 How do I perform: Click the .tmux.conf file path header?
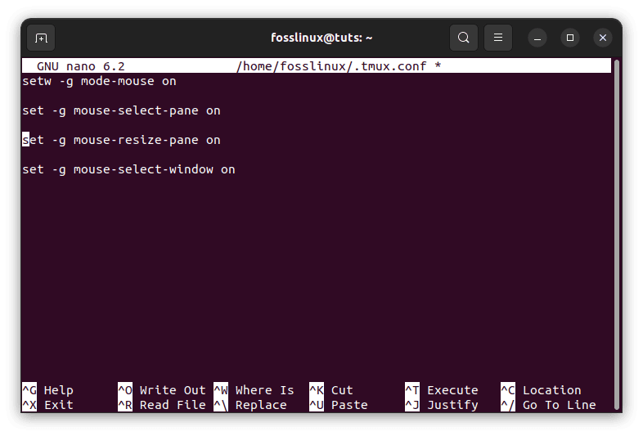pyautogui.click(x=338, y=66)
